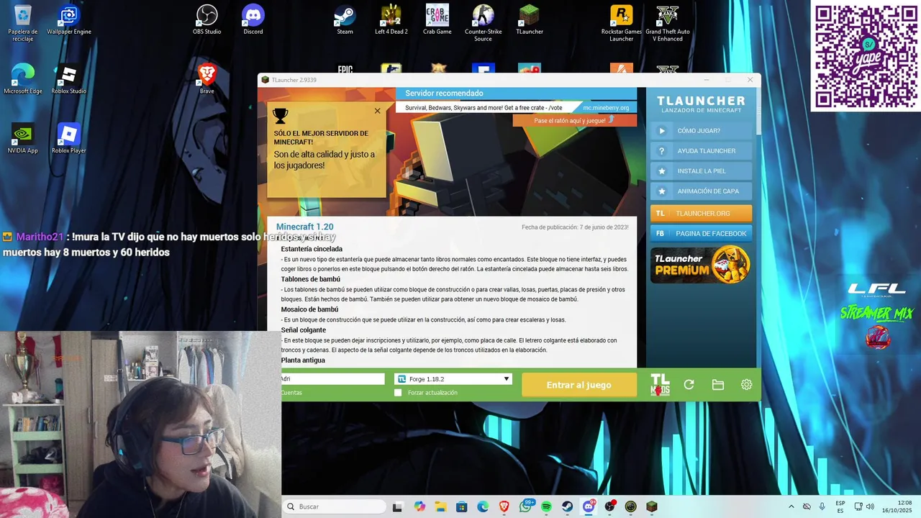Click the Entrar al juego button
Image resolution: width=921 pixels, height=518 pixels.
(x=579, y=385)
